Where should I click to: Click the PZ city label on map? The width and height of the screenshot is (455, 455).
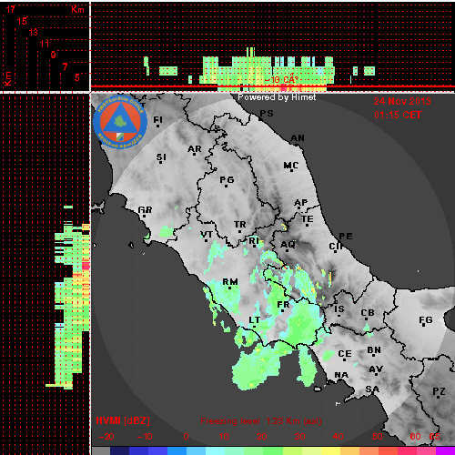tap(439, 391)
